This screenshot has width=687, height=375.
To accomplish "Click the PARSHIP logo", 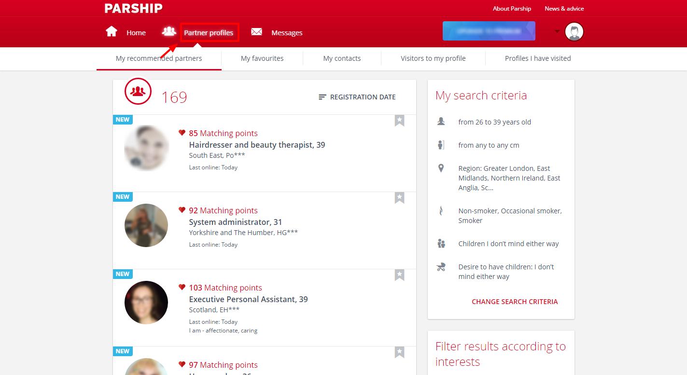I will (x=133, y=8).
